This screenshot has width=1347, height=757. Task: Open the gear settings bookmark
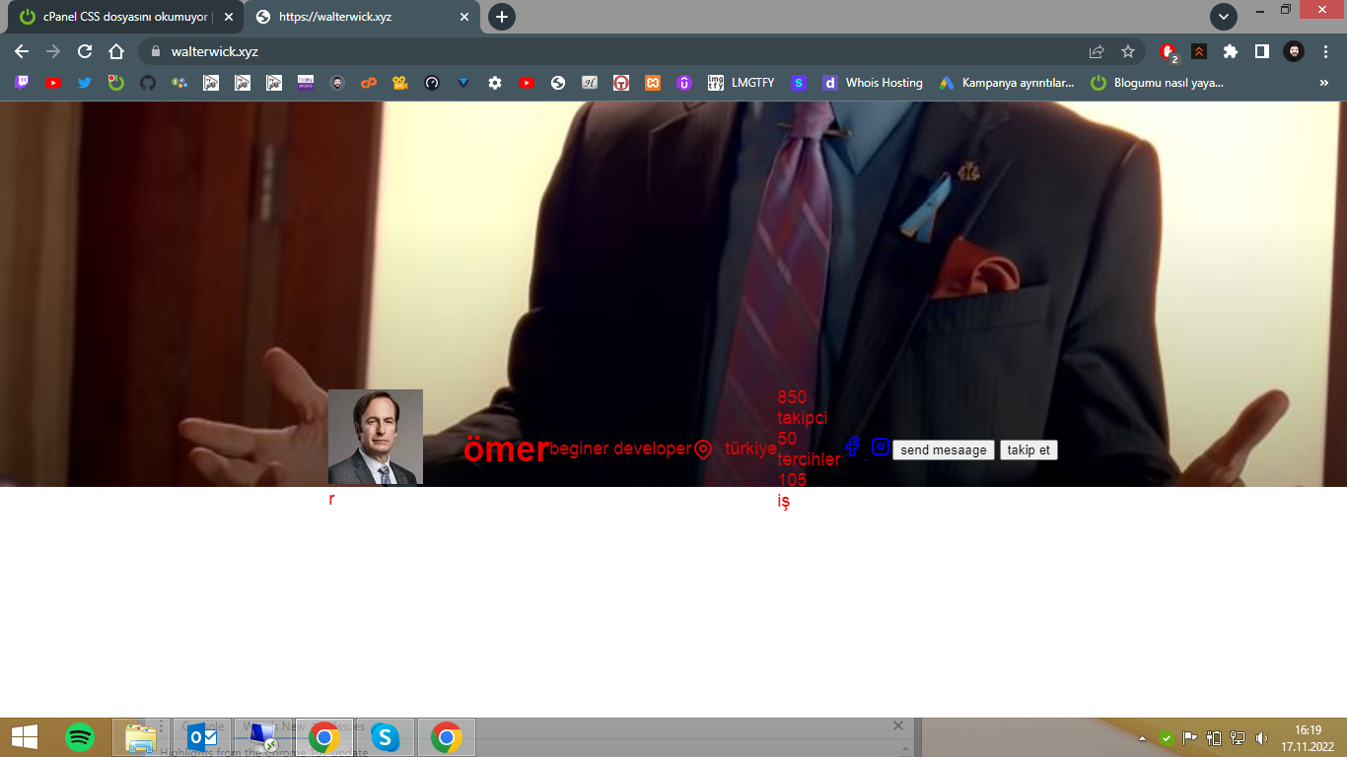pyautogui.click(x=495, y=83)
